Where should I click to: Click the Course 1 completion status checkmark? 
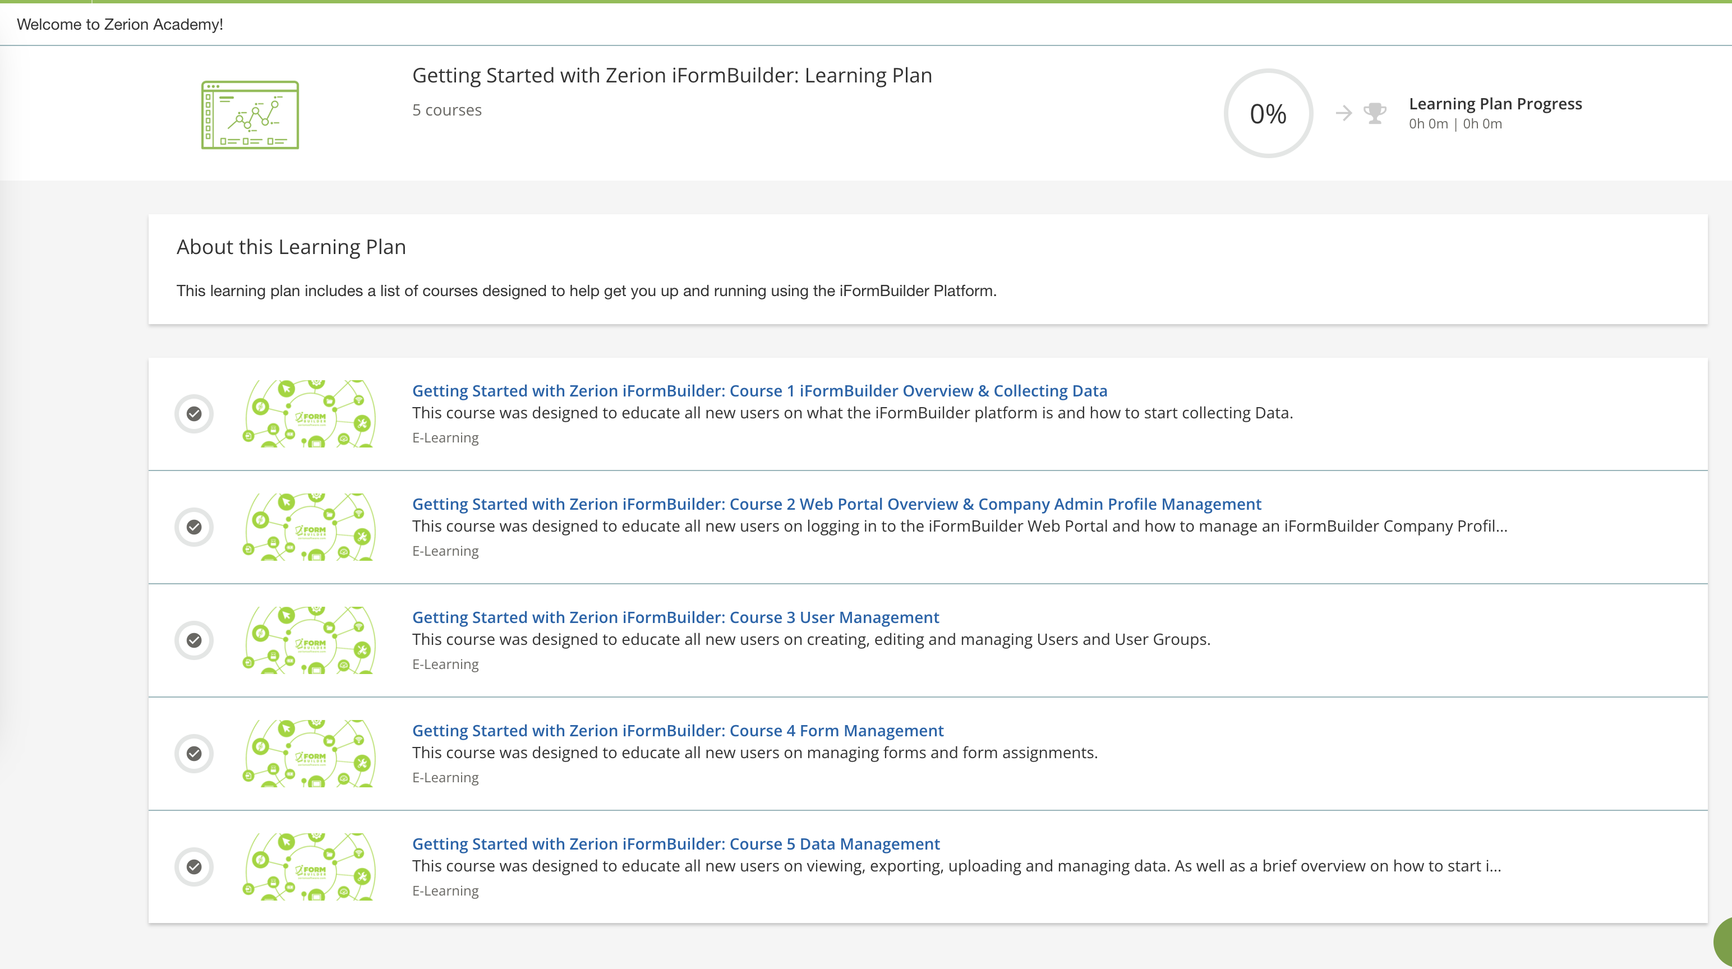[194, 413]
